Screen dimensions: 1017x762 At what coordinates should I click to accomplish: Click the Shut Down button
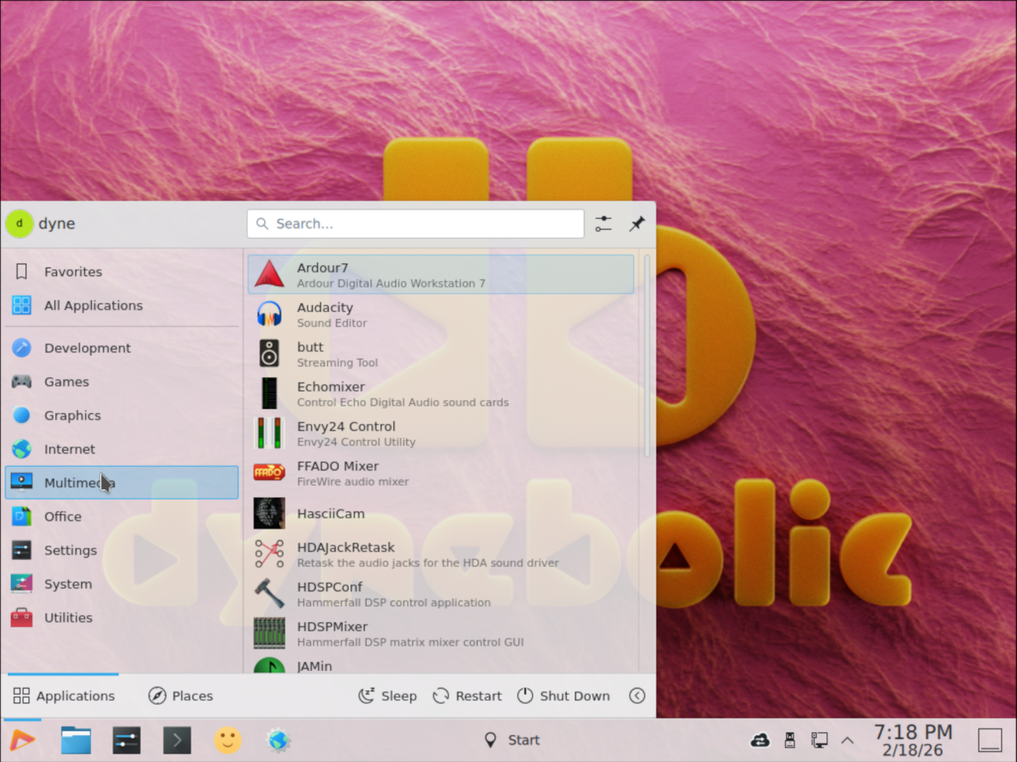click(564, 696)
